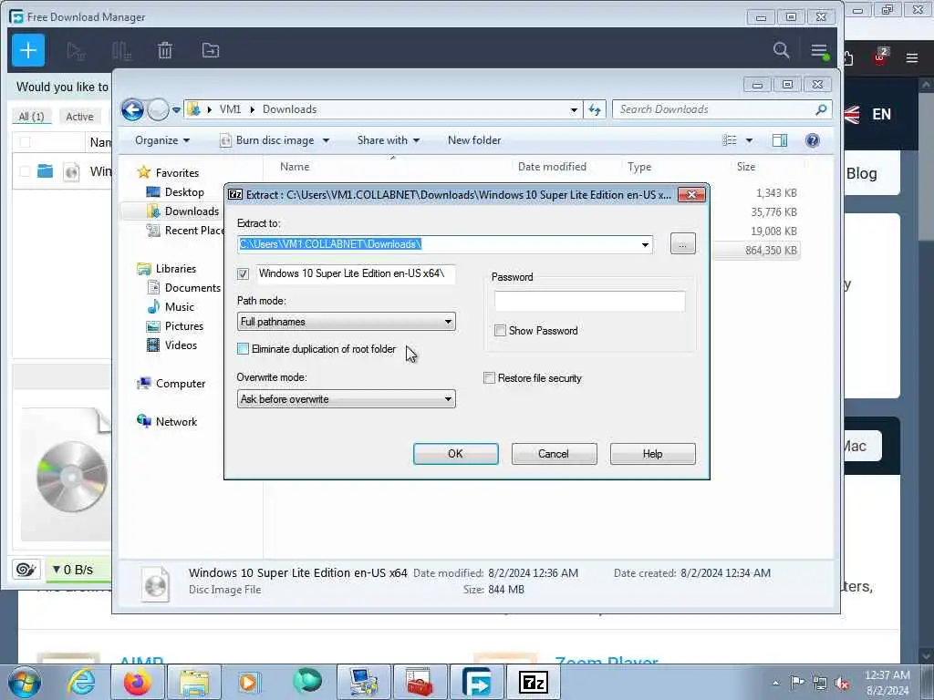Open Free Download Manager hamburger menu

click(x=819, y=51)
